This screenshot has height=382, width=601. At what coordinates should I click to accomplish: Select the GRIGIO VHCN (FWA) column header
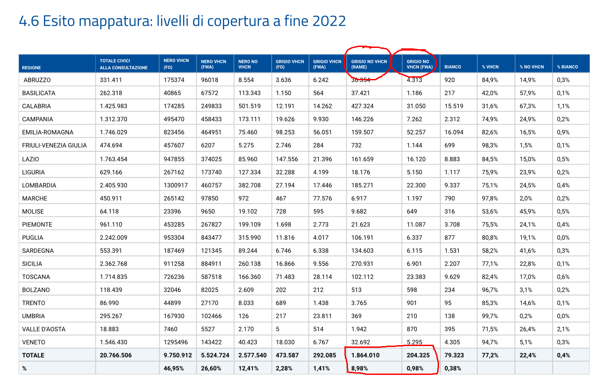coord(328,64)
